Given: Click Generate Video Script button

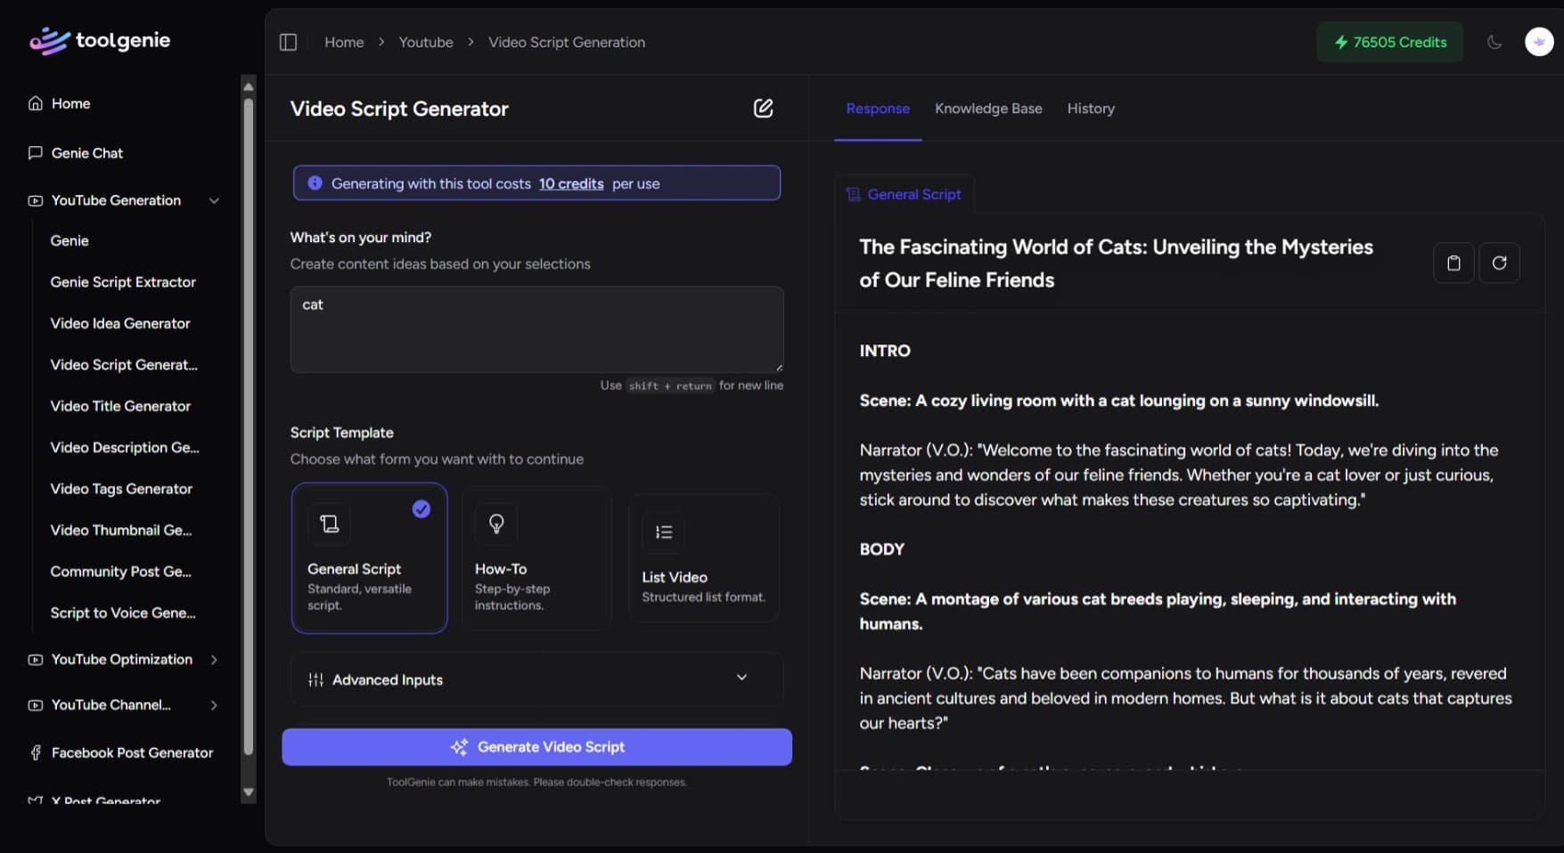Looking at the screenshot, I should click(x=536, y=747).
